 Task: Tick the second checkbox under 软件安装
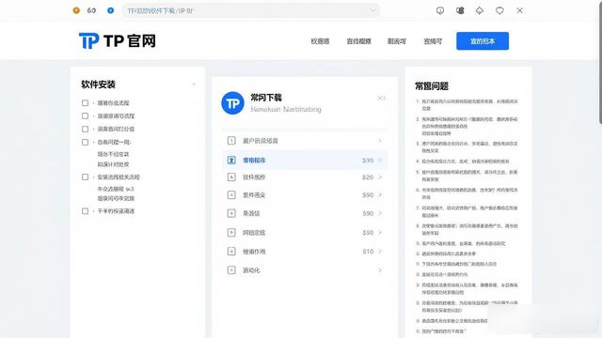point(86,115)
